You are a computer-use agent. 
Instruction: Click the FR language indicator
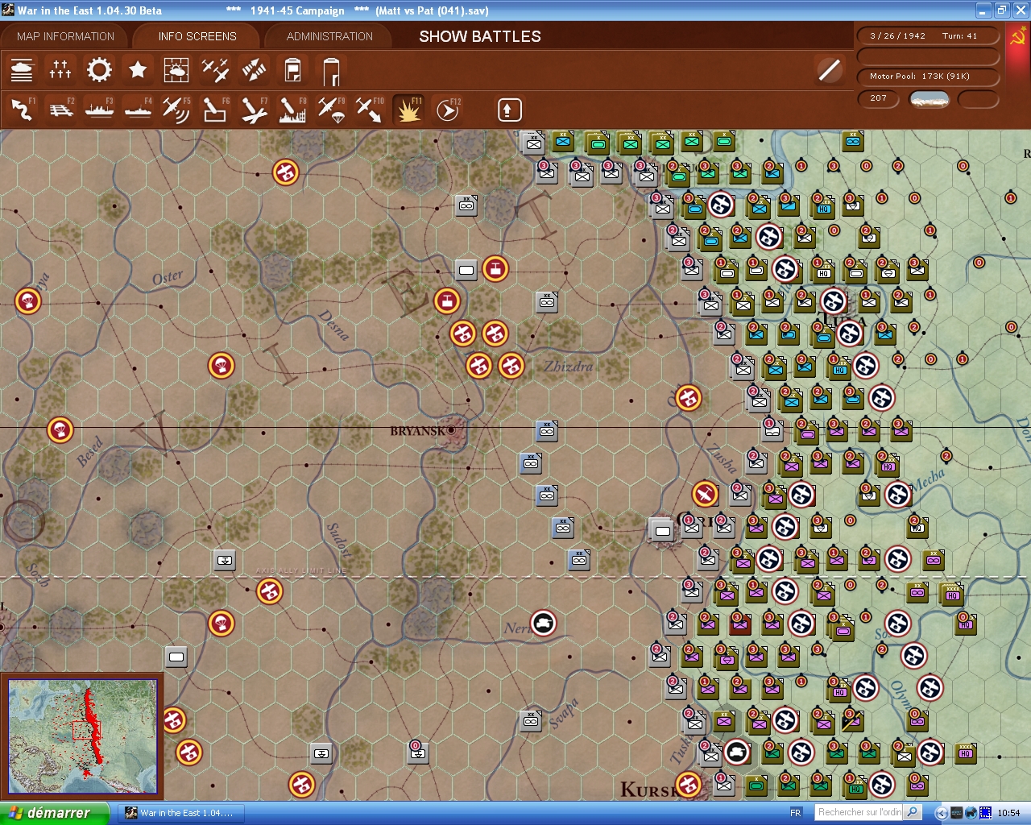click(796, 813)
